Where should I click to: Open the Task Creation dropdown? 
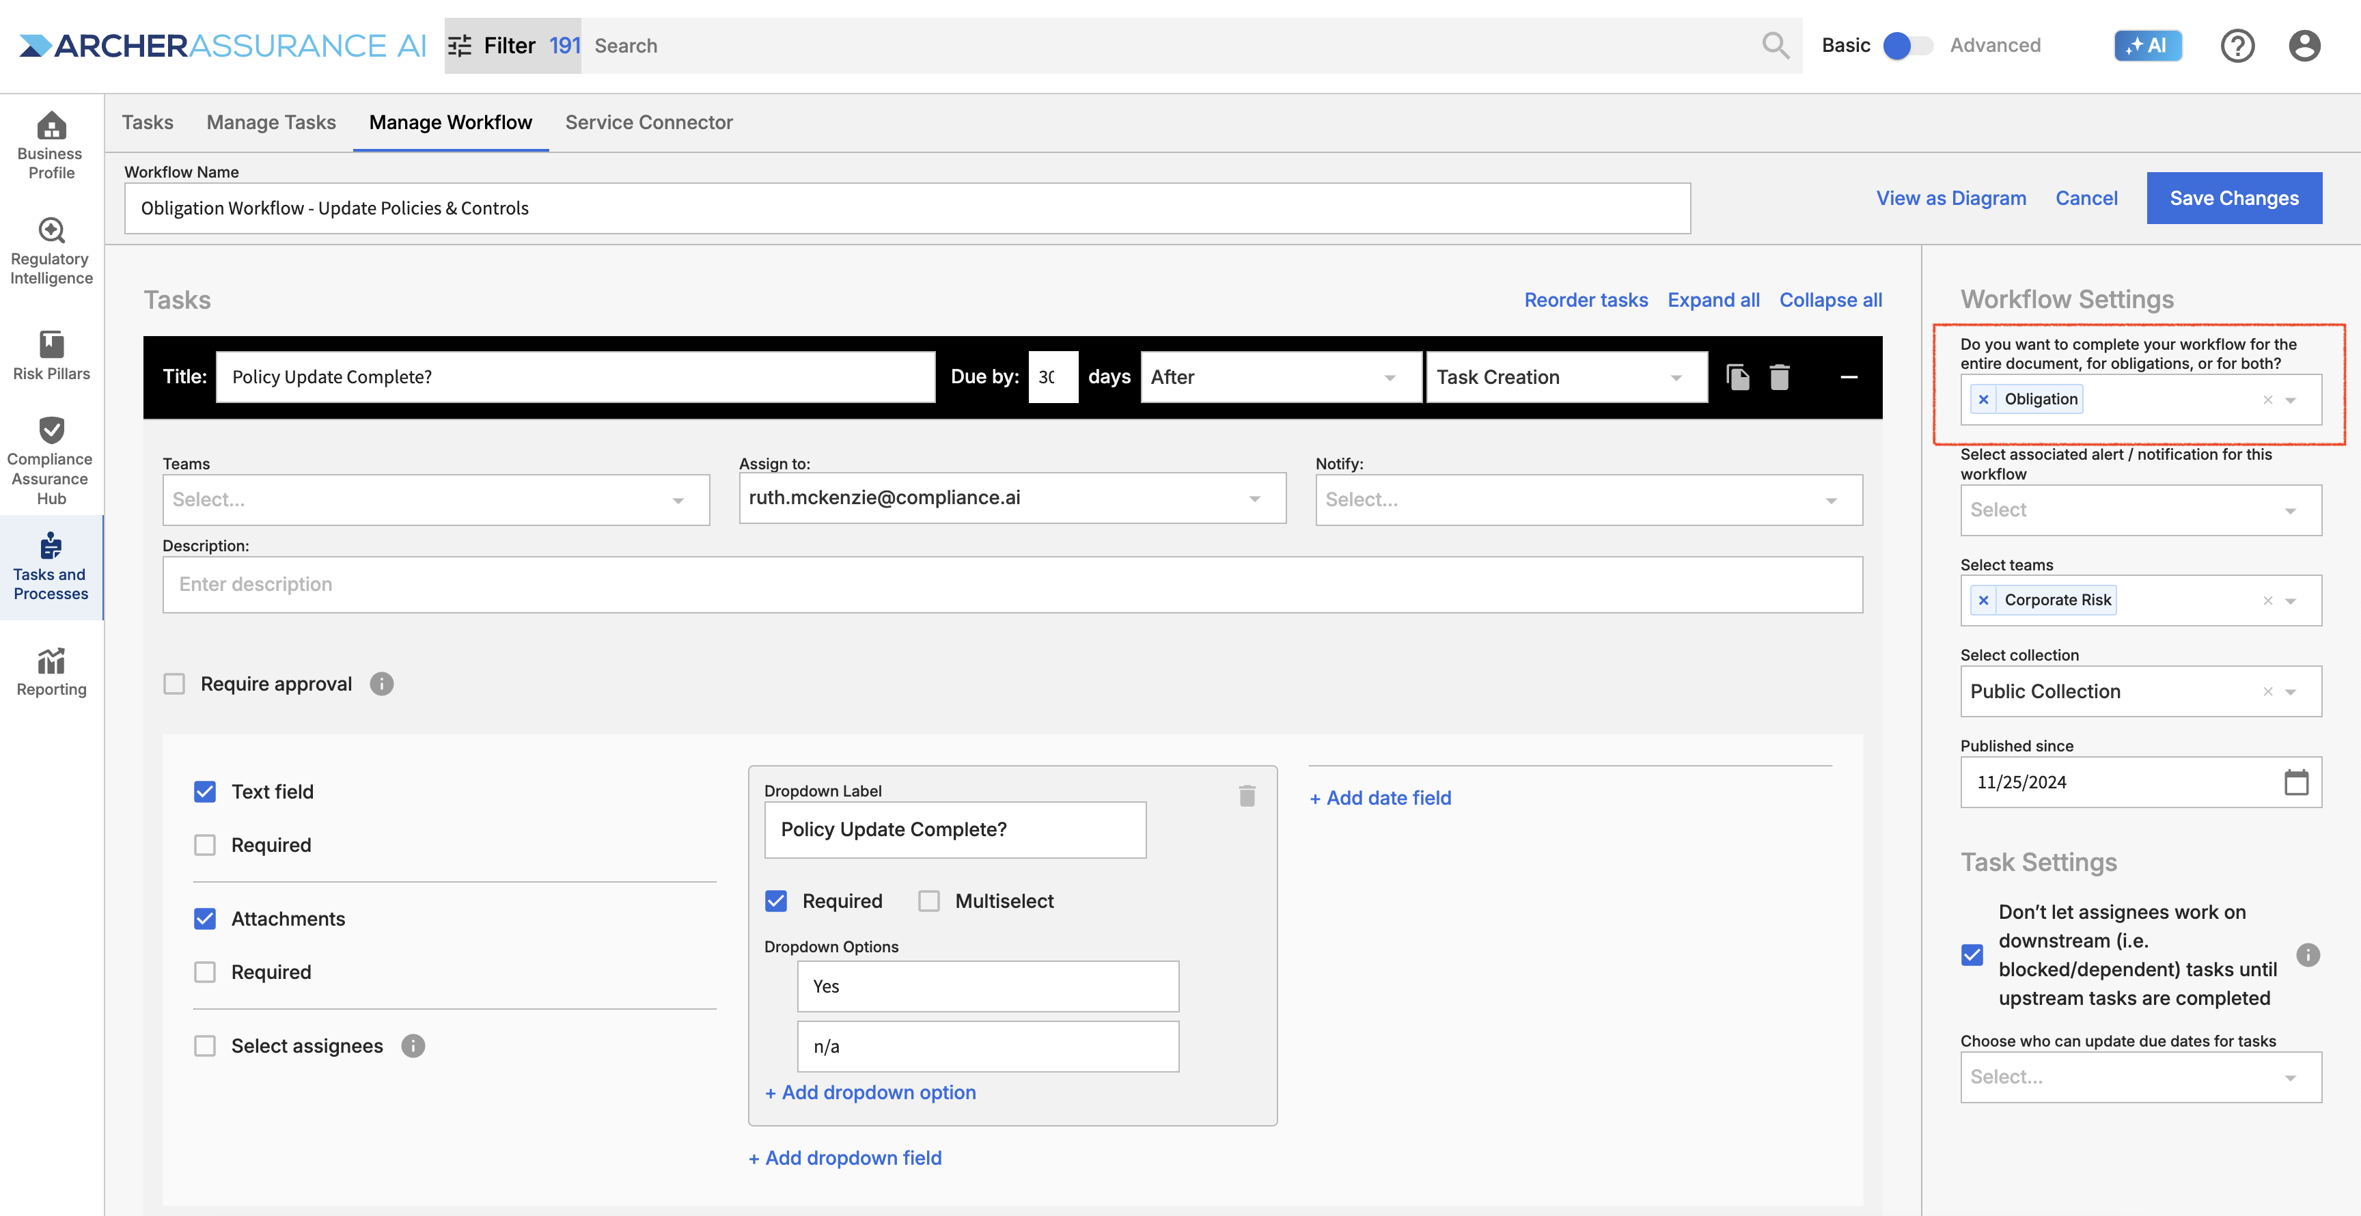tap(1566, 376)
